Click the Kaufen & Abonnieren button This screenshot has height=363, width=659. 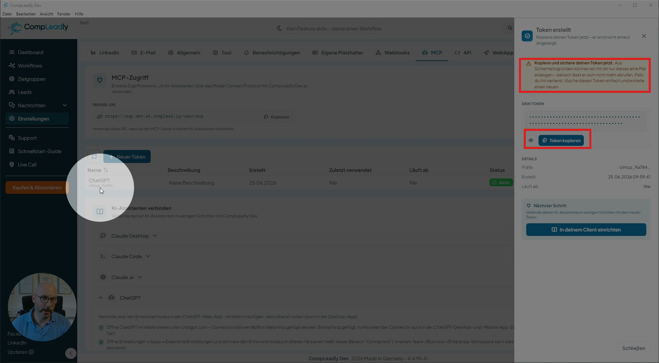37,188
